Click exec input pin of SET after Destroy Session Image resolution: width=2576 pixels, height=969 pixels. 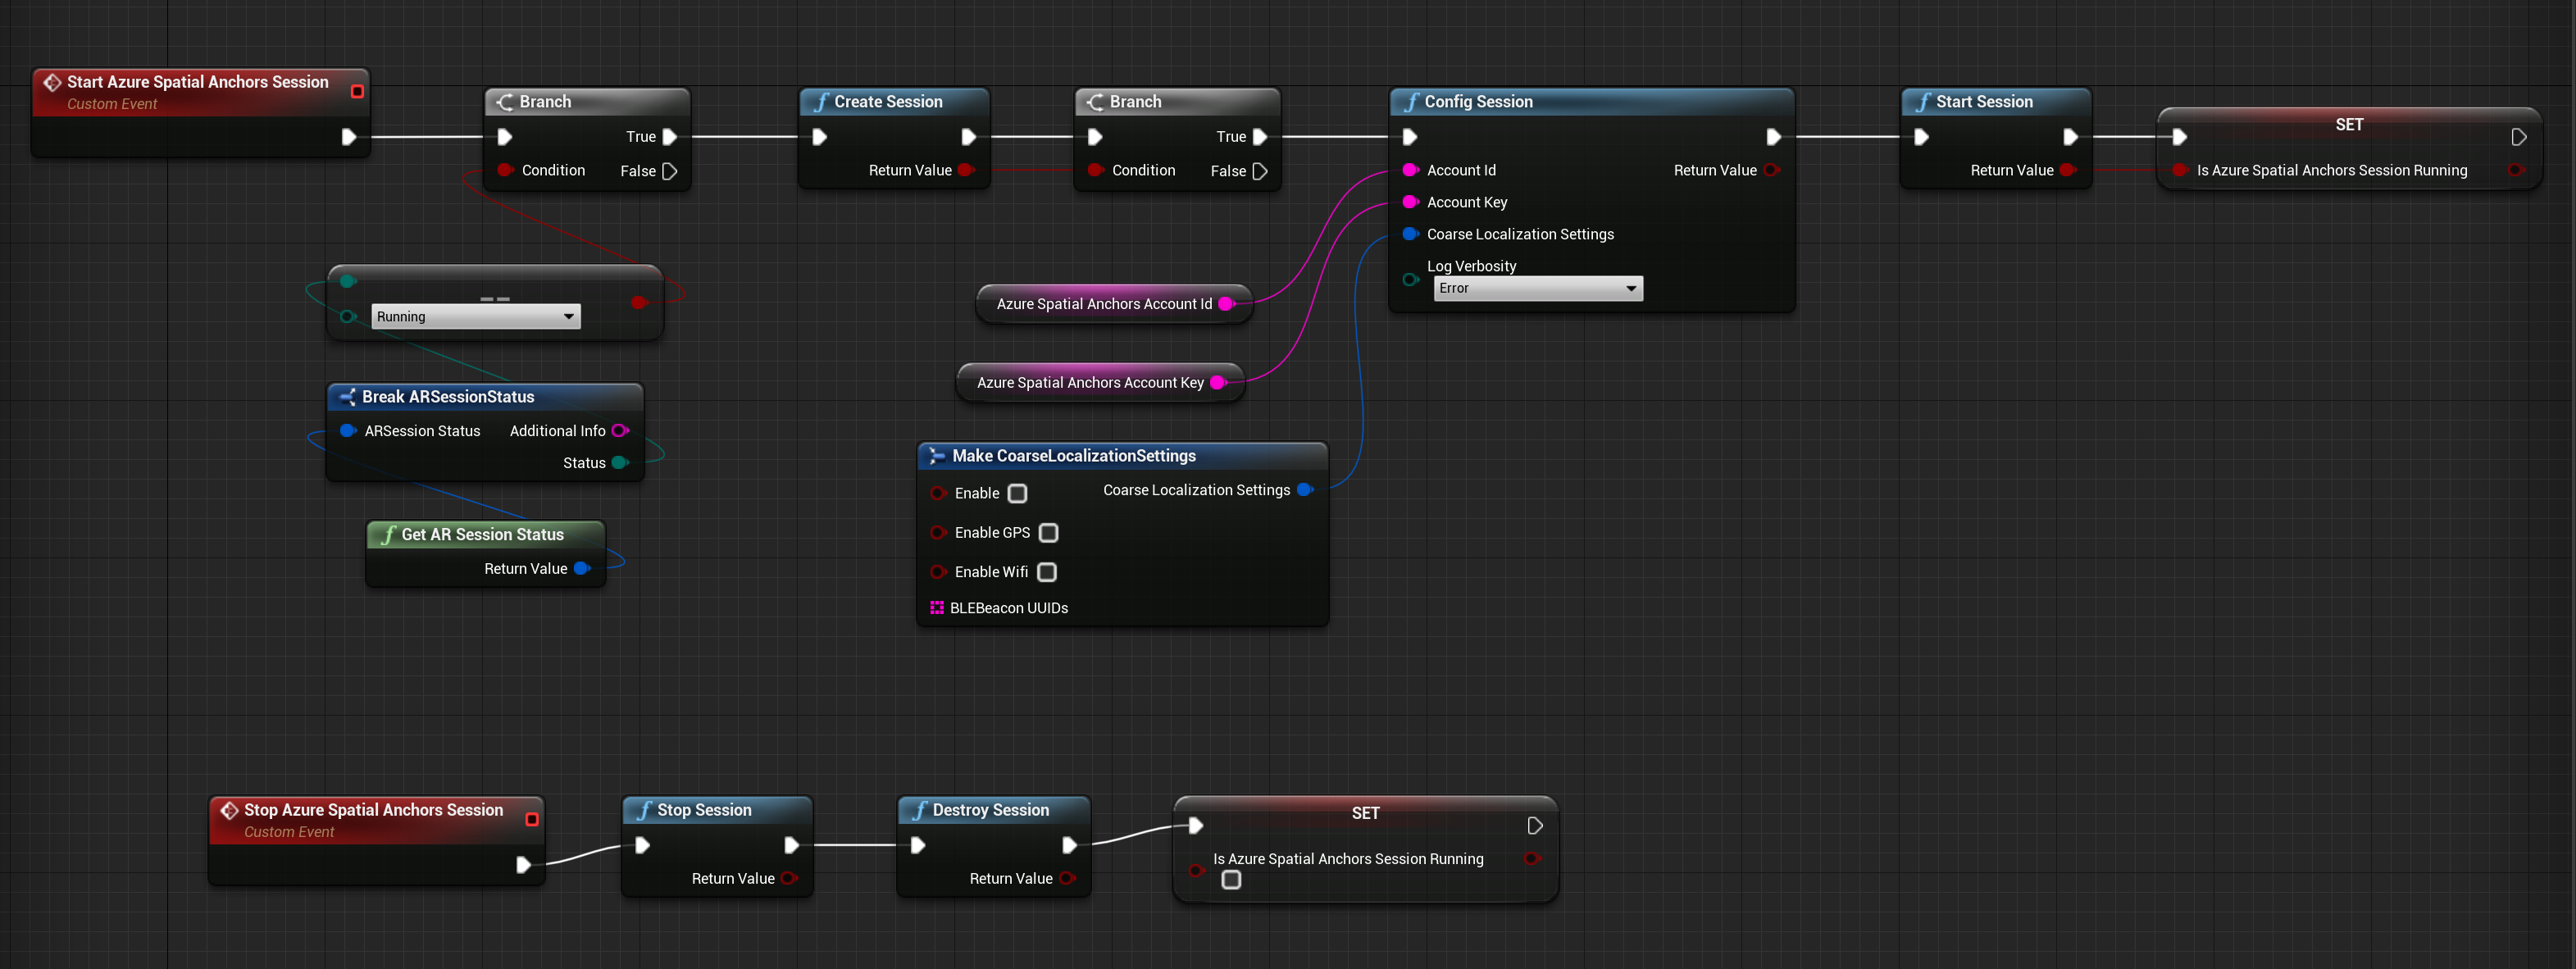[1196, 826]
